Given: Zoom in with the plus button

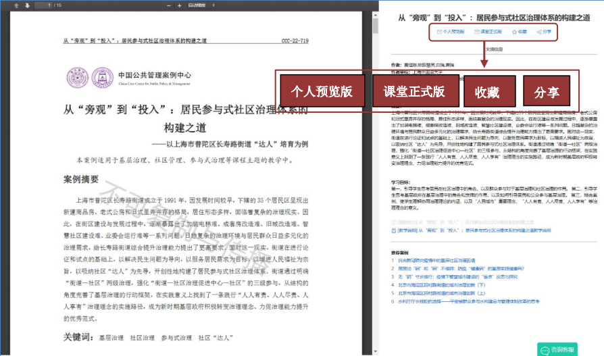Looking at the screenshot, I should point(180,5).
